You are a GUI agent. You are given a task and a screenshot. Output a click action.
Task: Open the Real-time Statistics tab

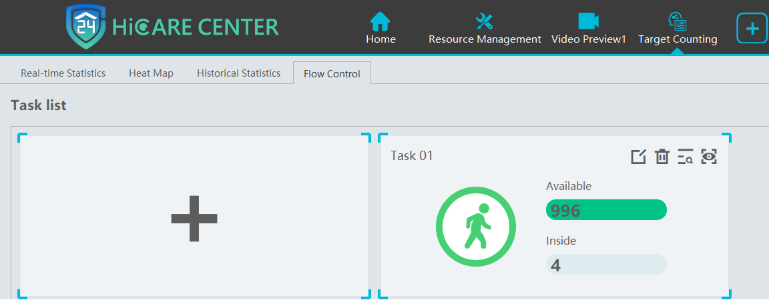[x=63, y=73]
